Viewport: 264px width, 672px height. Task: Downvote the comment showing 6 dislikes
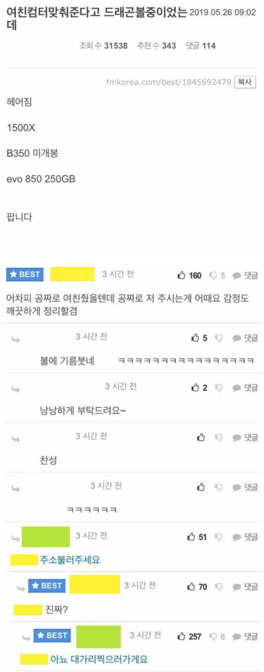click(217, 636)
